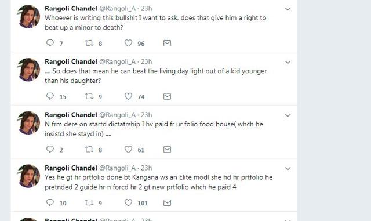This screenshot has height=221, width=371.
Task: Expand options for the 'Yes he gt hr prtfolio' tweet
Action: click(288, 169)
